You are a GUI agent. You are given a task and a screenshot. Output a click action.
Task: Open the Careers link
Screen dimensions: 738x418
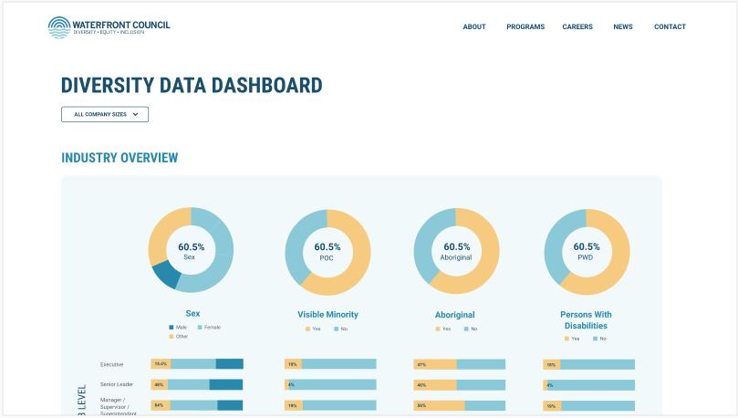point(577,27)
